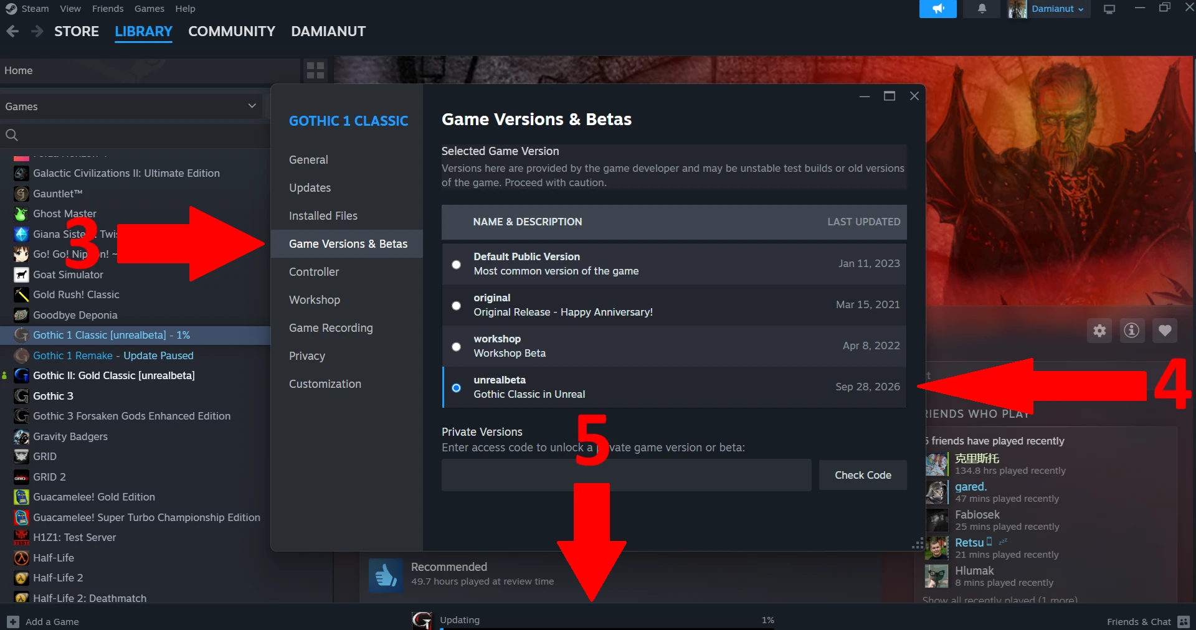Go back with the left arrow
Image resolution: width=1196 pixels, height=630 pixels.
[x=12, y=31]
